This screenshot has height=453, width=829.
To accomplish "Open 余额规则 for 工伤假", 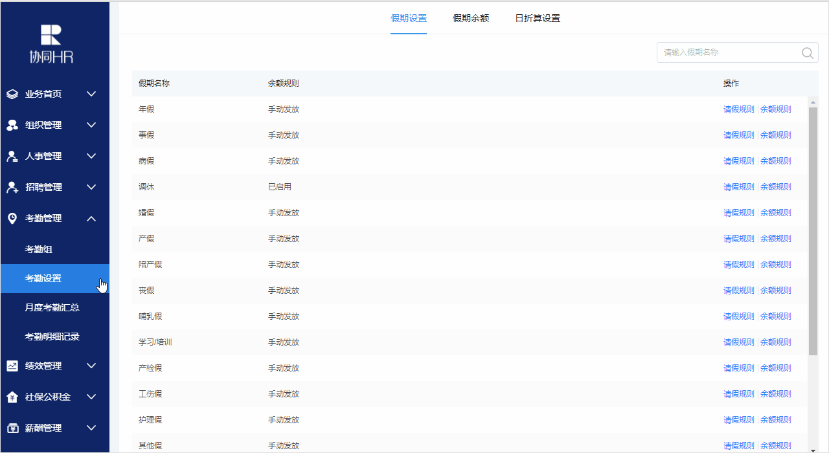I will pyautogui.click(x=776, y=394).
